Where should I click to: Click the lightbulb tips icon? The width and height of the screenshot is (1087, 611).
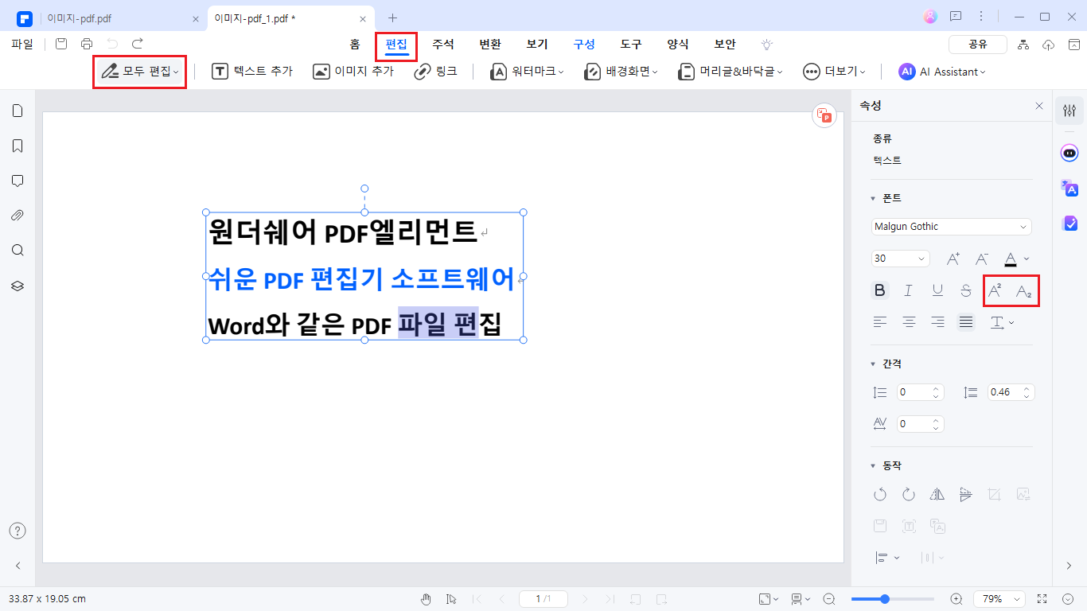click(x=766, y=45)
